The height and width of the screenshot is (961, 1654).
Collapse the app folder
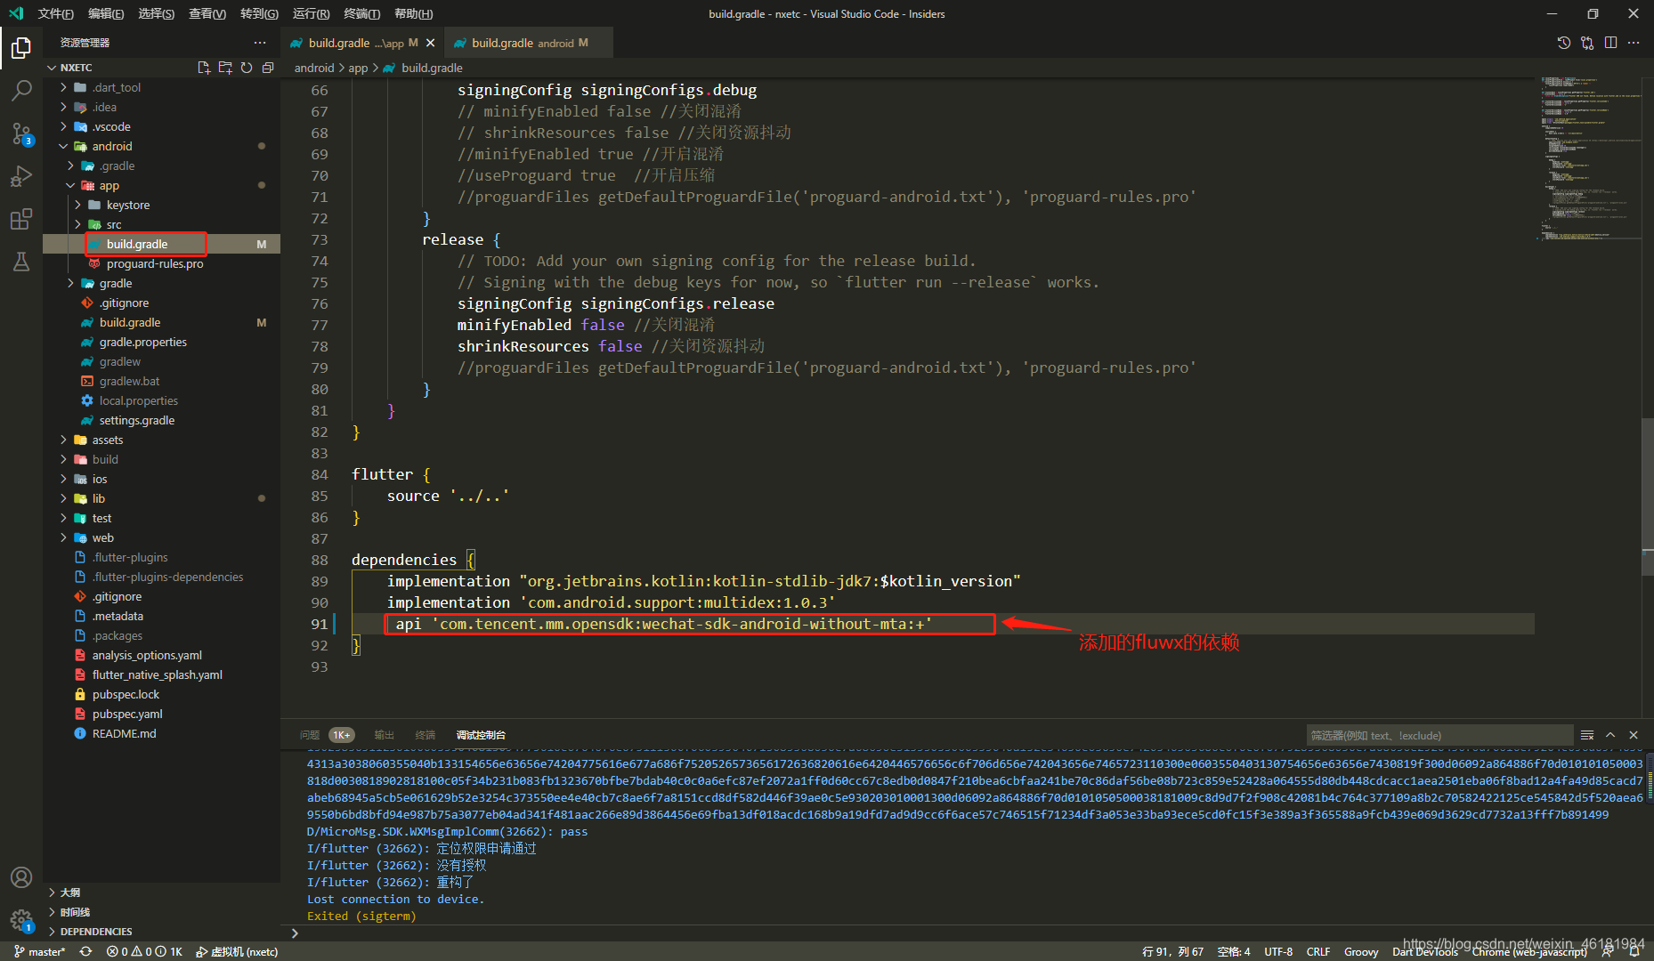point(71,185)
